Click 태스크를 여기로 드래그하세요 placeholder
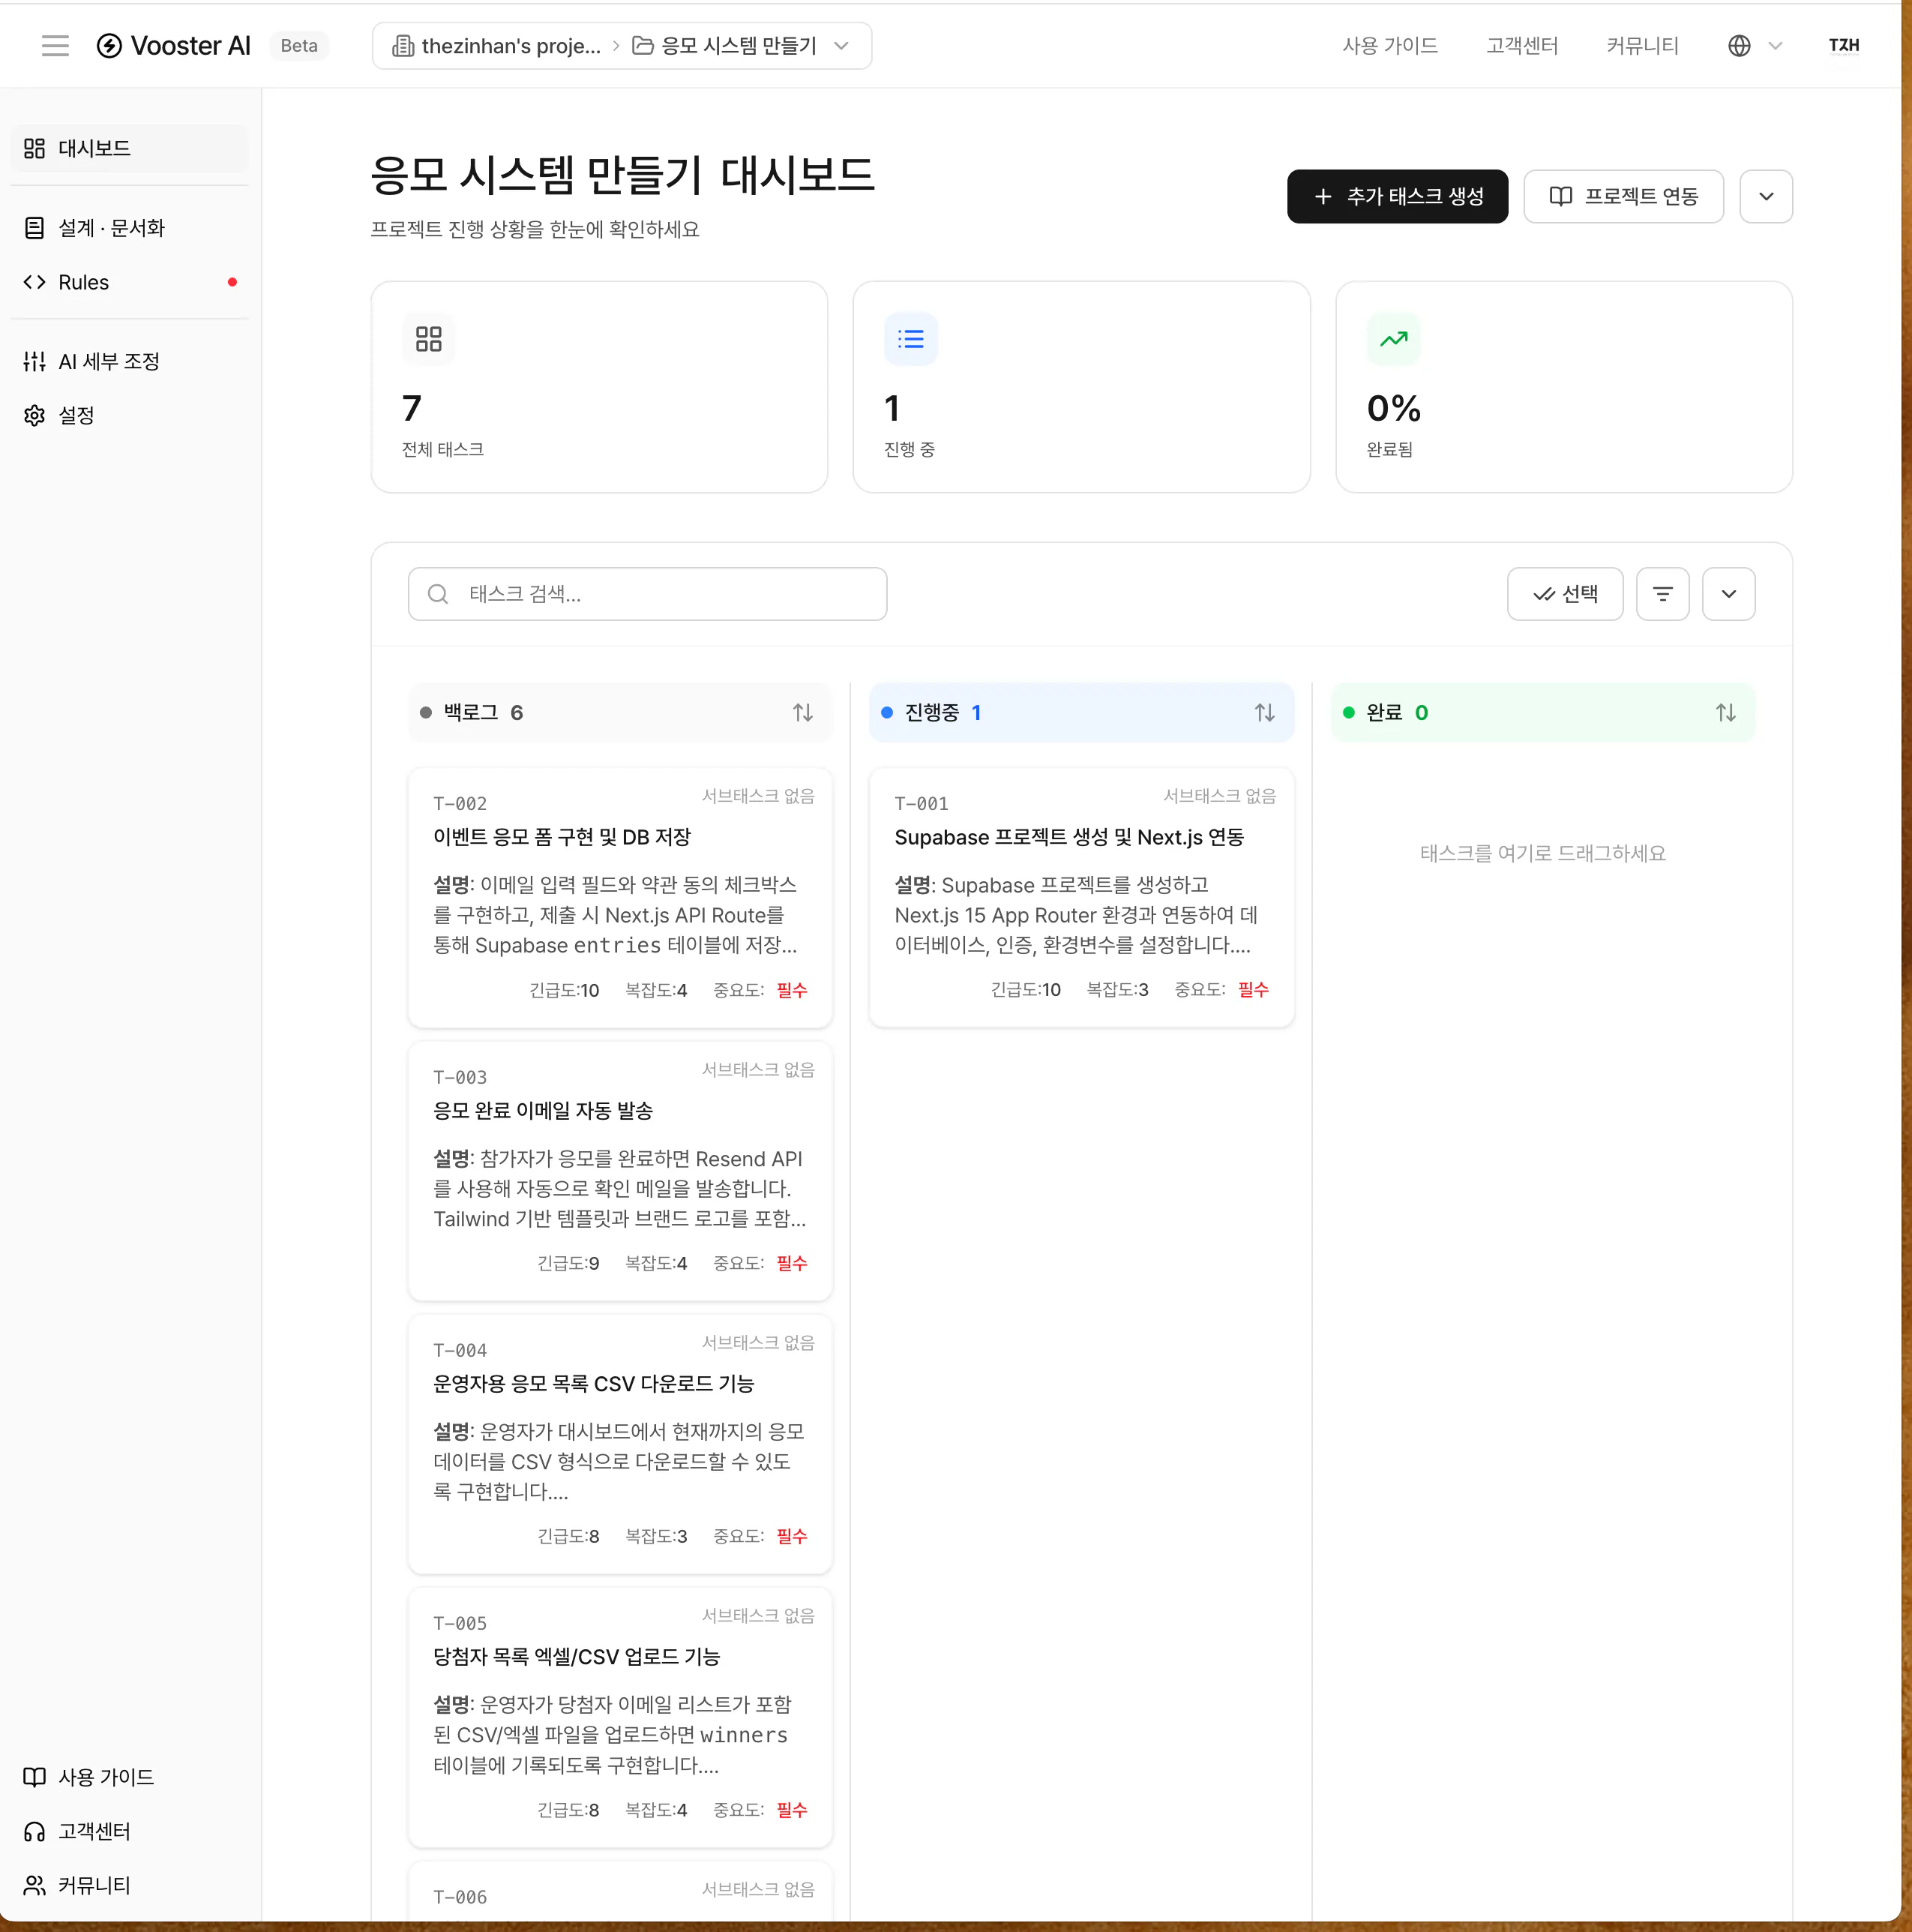Viewport: 1912px width, 1932px height. [1543, 853]
